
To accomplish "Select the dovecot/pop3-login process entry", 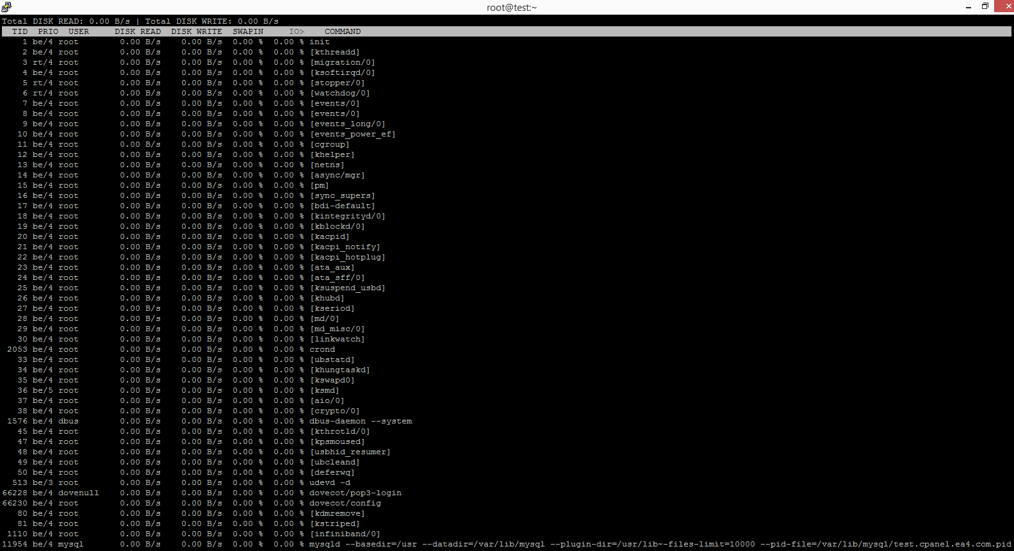I will pos(356,493).
